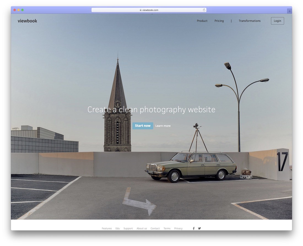Screen dimensions: 303x246
Task: Click the Start now button
Action: 143,126
